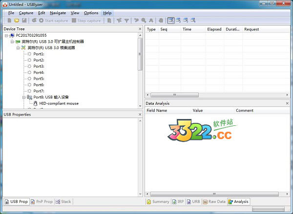Select Port2: in the device tree
293x214 pixels.
point(39,60)
